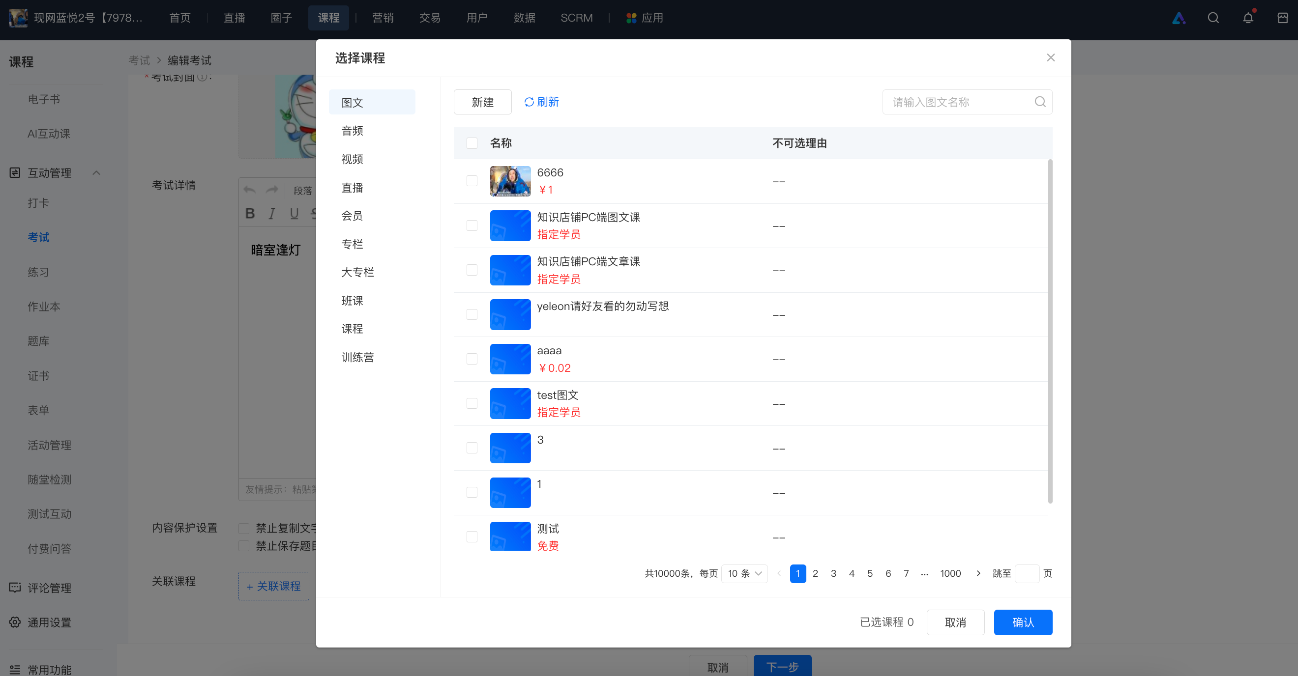
Task: Click the search icon in the 图文名称 field
Action: [1040, 102]
